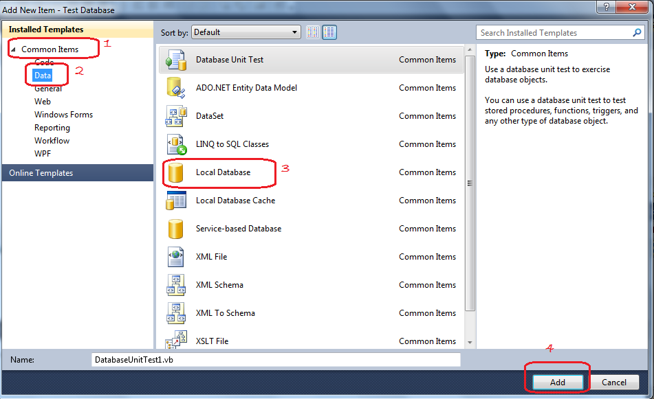Click the Local Database cylinder icon
The image size is (654, 399).
(x=175, y=172)
